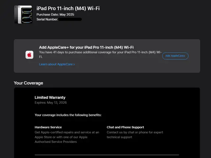This screenshot has width=211, height=158.
Task: Click the Serial Number label
Action: coord(47,19)
